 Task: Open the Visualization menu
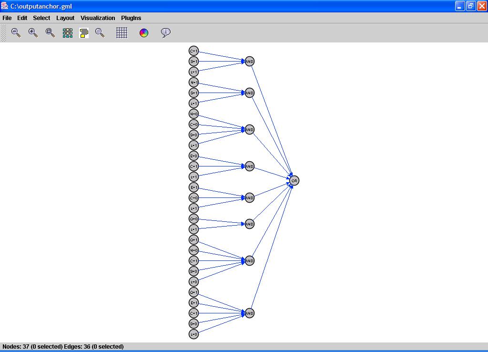(98, 18)
